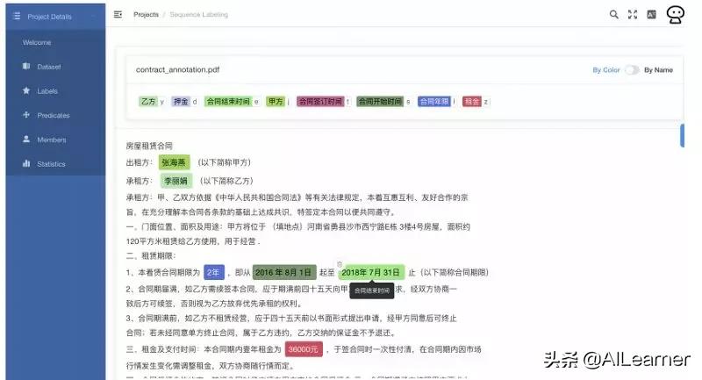Click the Sequence Labeling breadcrumb

pos(199,14)
